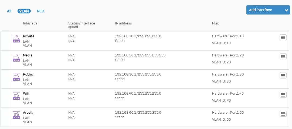Open the Private interface link
Viewport: 292px width, 129px height.
point(29,36)
